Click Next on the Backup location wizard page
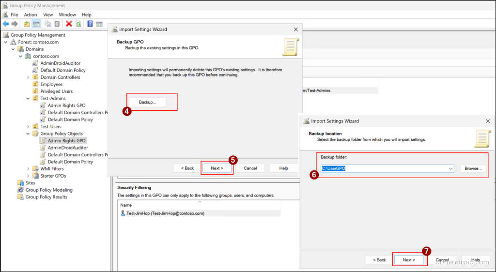This screenshot has height=272, width=496. click(x=409, y=260)
